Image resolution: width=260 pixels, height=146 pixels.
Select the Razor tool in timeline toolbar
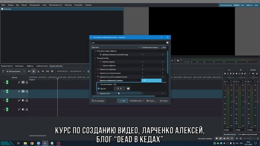click(38, 71)
